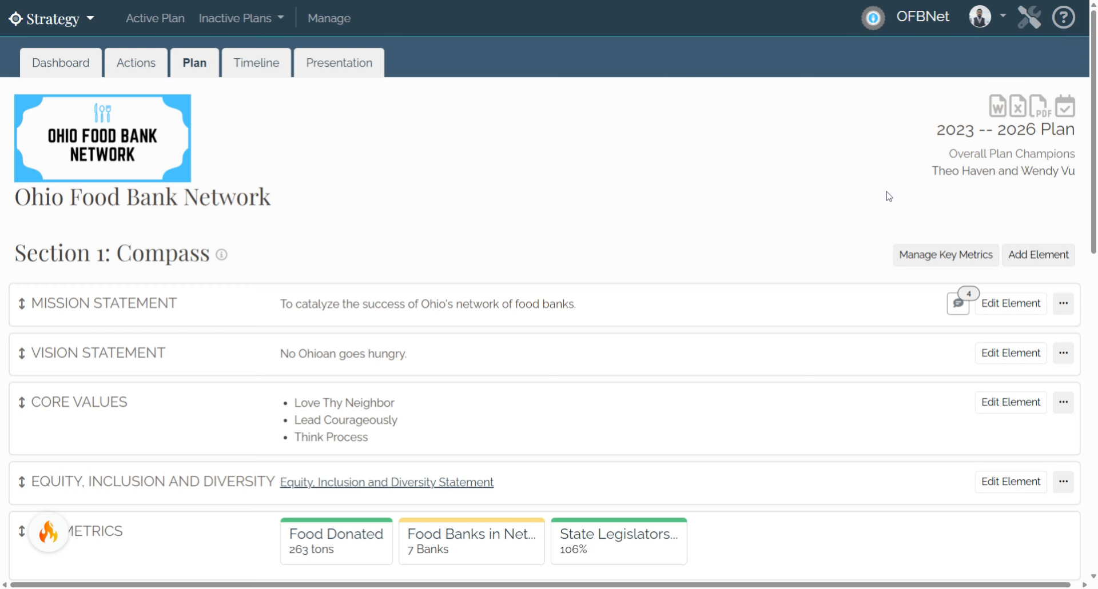Switch to the Dashboard tab
Viewport: 1098px width, 589px height.
61,63
